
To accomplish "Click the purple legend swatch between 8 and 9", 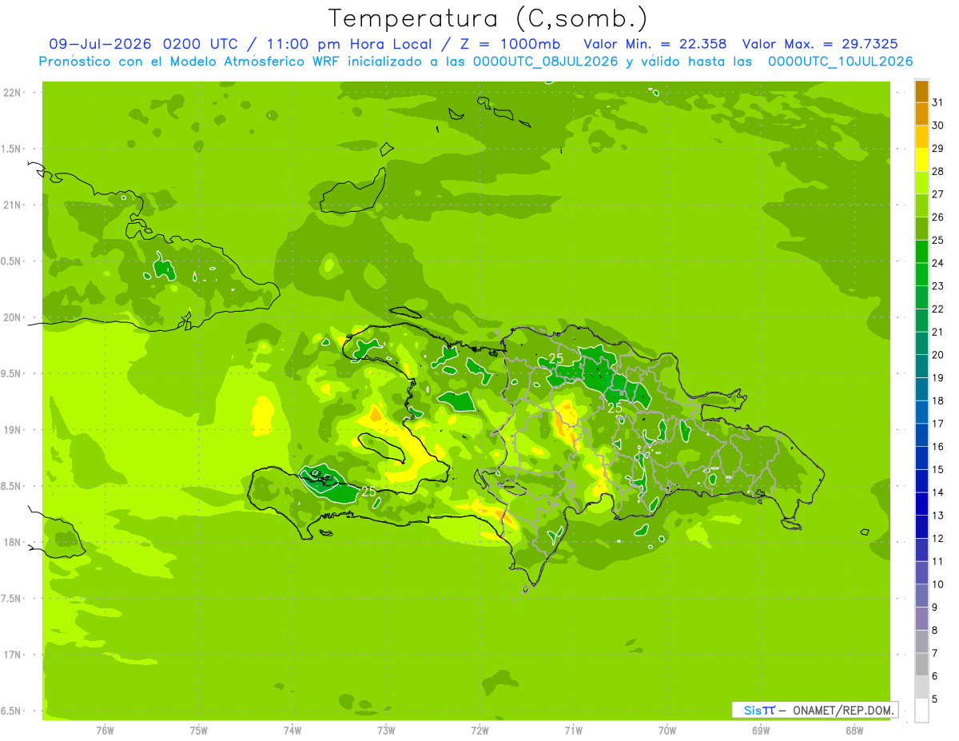I will click(921, 618).
